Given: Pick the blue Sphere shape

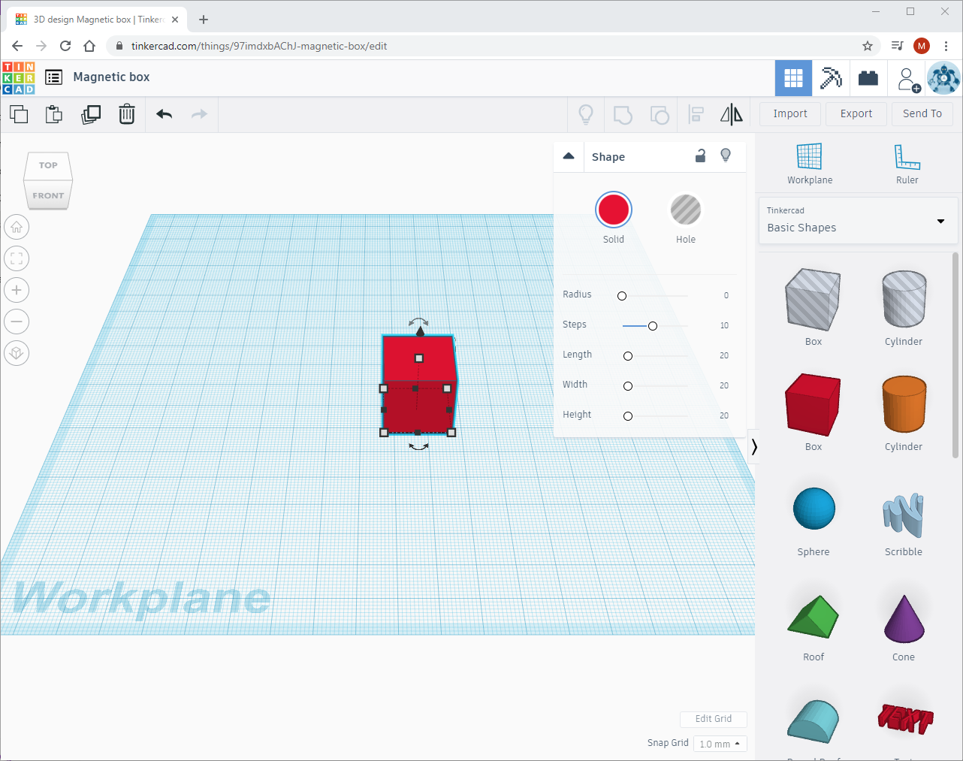Looking at the screenshot, I should pos(814,509).
